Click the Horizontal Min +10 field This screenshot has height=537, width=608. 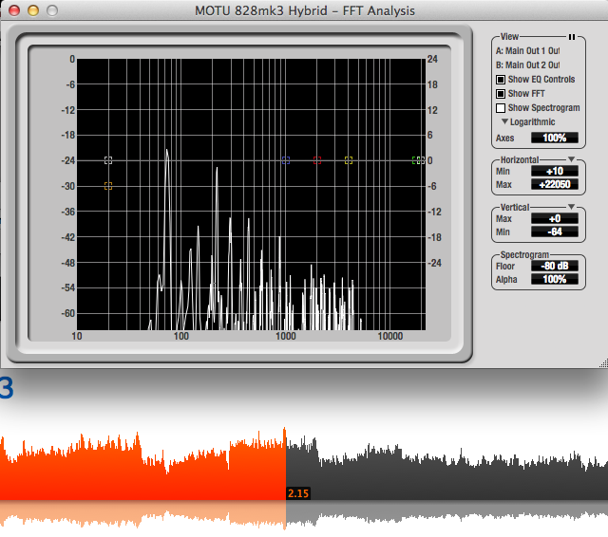point(555,171)
